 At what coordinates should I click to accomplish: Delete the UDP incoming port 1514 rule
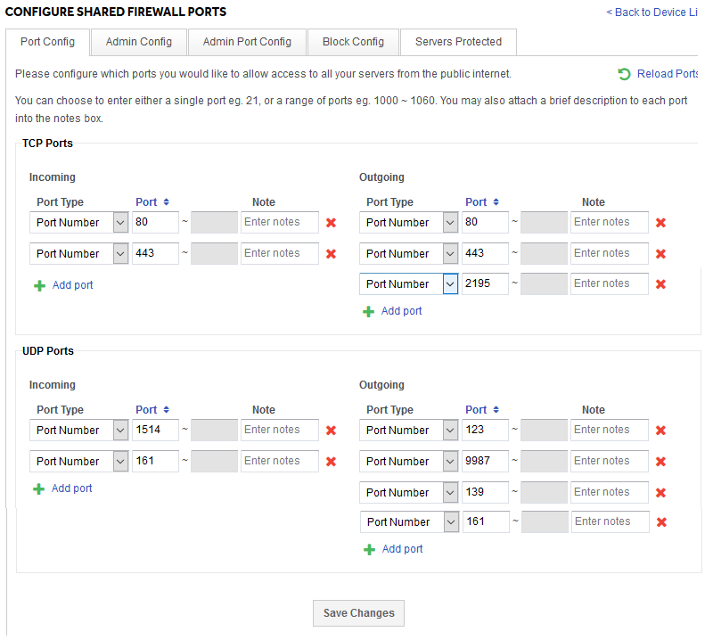point(331,430)
